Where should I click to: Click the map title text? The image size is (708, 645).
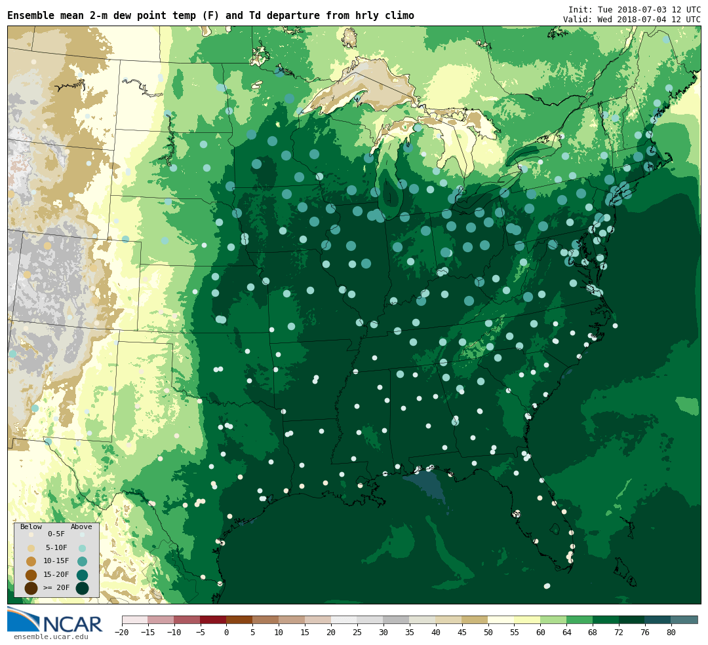(210, 16)
